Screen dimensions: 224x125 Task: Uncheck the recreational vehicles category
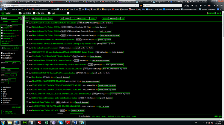pos(2,31)
